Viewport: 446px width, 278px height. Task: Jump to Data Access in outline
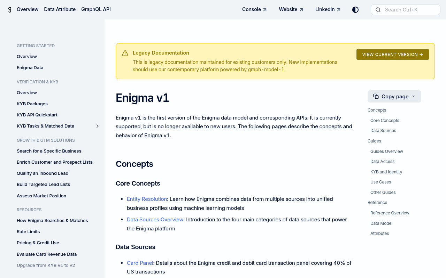[383, 162]
